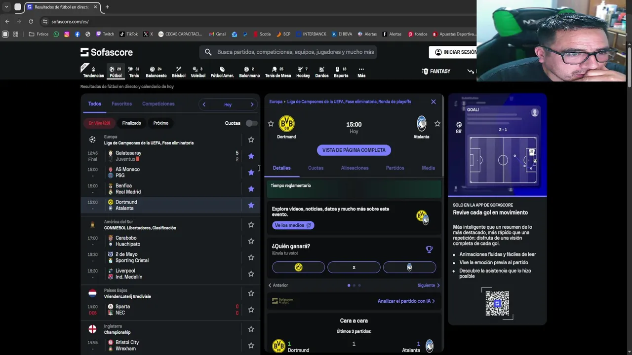The height and width of the screenshot is (355, 632).
Task: Close the Dortmund match details panel
Action: [x=434, y=102]
